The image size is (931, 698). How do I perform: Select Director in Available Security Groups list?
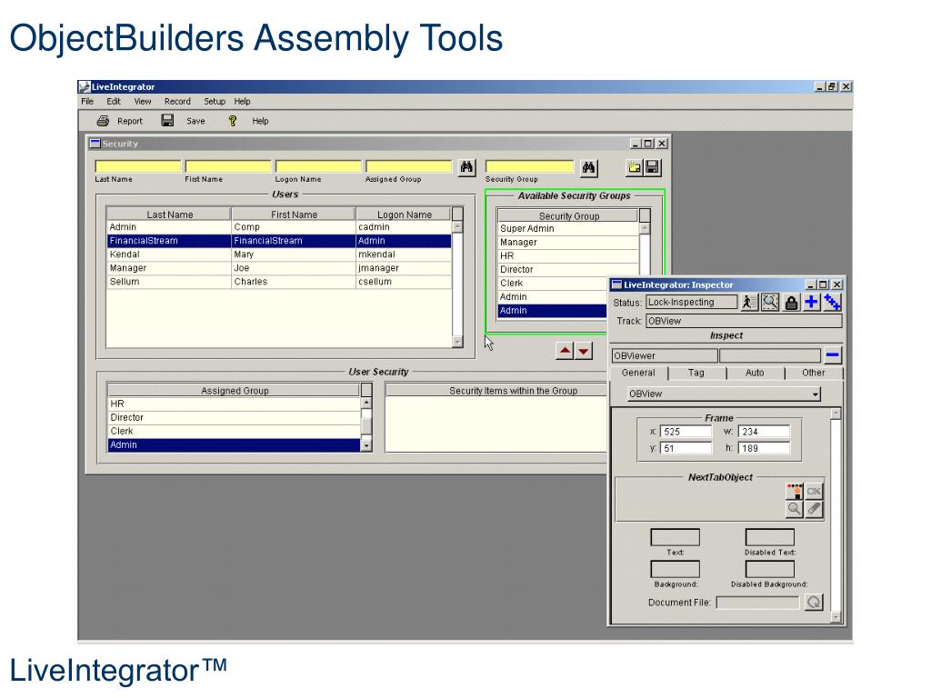point(568,269)
